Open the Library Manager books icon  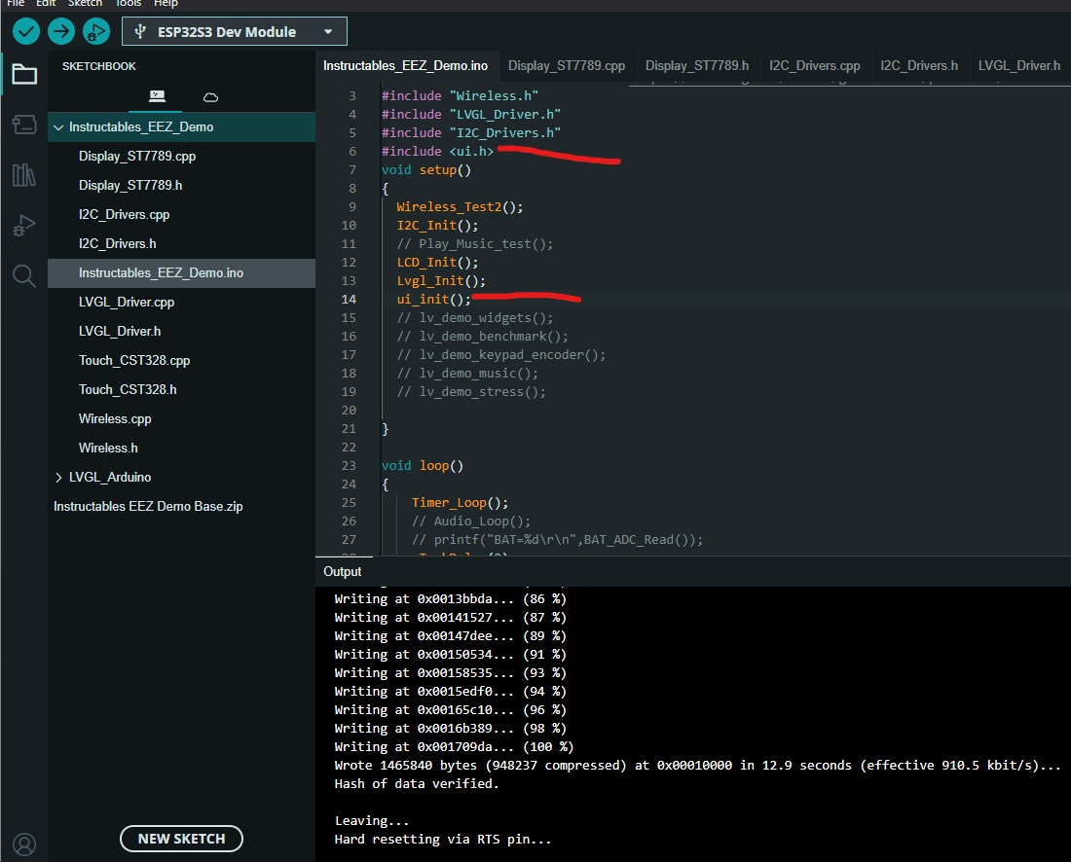pyautogui.click(x=24, y=175)
